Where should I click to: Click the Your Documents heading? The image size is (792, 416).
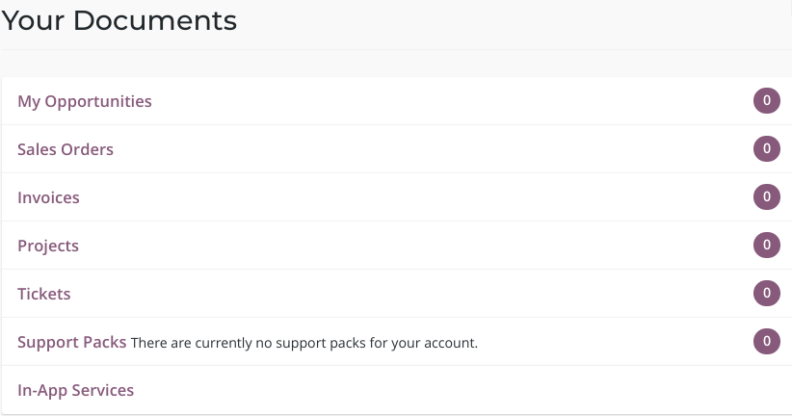pyautogui.click(x=119, y=20)
